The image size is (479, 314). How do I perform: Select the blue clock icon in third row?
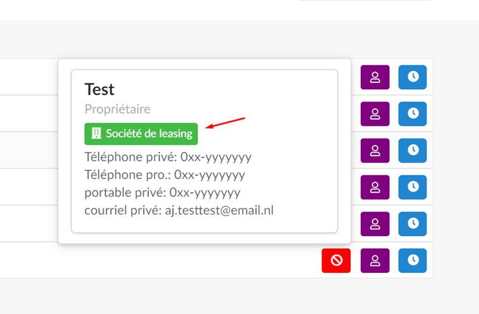tap(413, 151)
